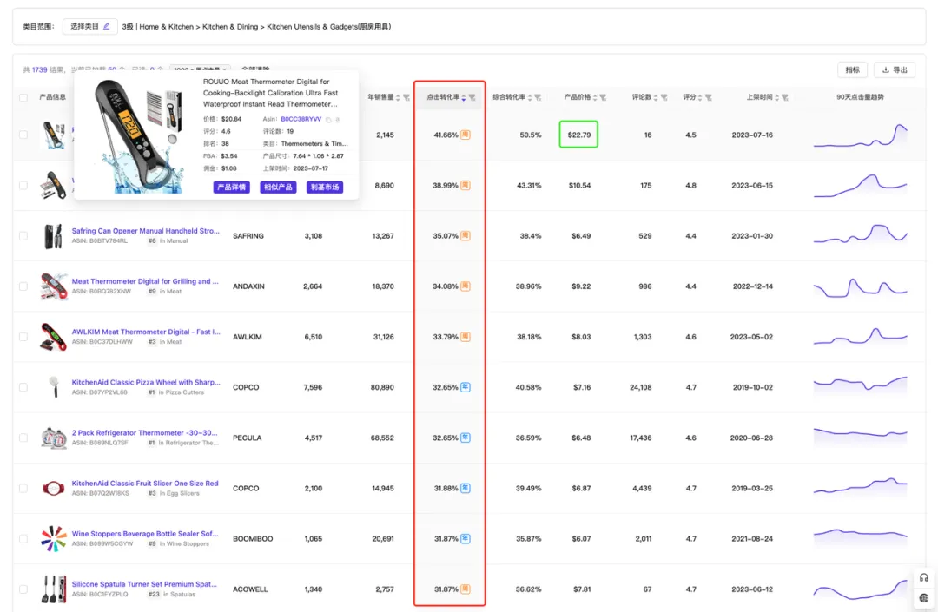Check the Safring Can Opener row checkbox

(23, 236)
